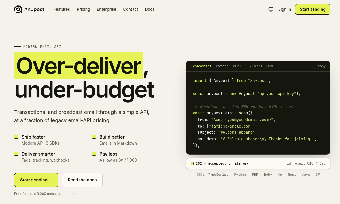Viewport: 340px width, 204px height.
Task: Go to the Enterprise page
Action: (107, 9)
